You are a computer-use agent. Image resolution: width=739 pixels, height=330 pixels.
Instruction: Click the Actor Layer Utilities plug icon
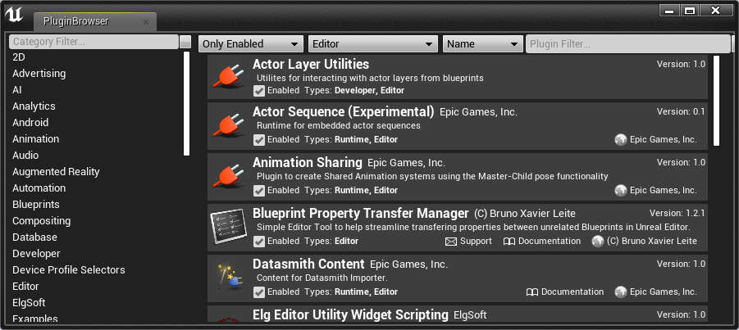(x=229, y=77)
